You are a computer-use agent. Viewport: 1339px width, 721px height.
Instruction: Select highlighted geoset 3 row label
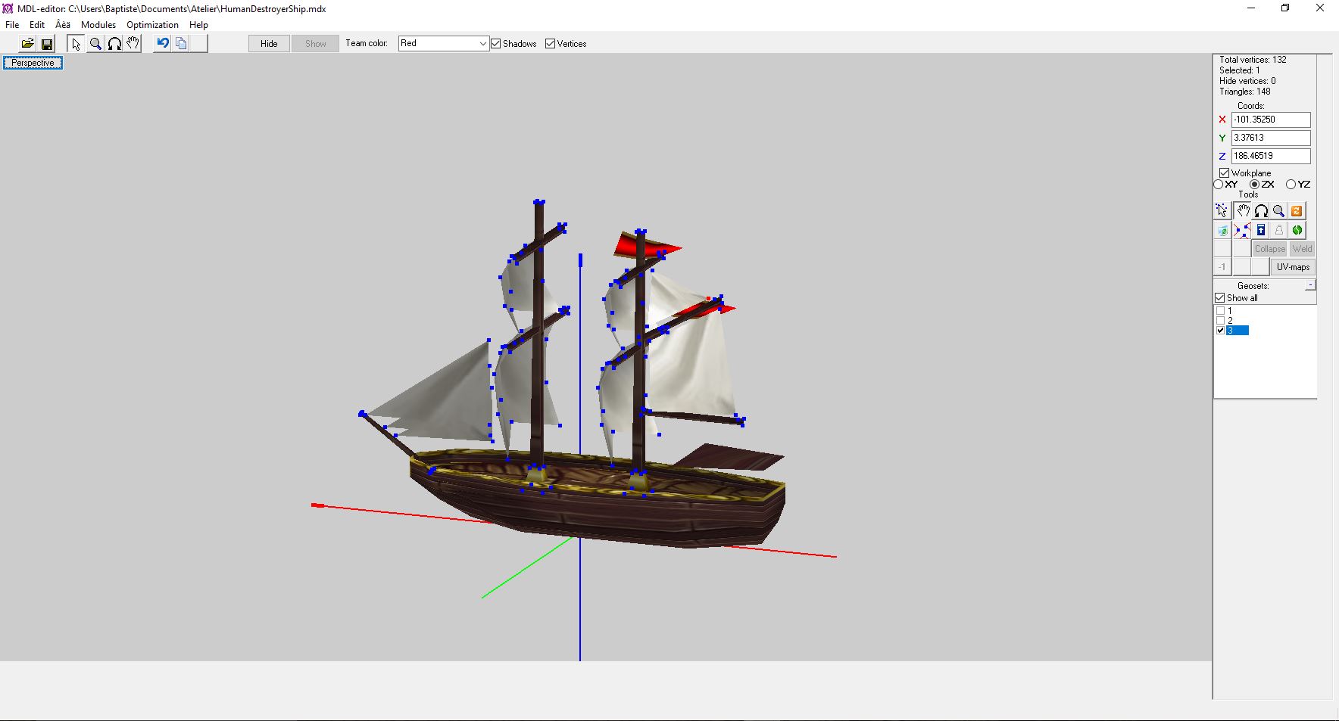[x=1238, y=331]
